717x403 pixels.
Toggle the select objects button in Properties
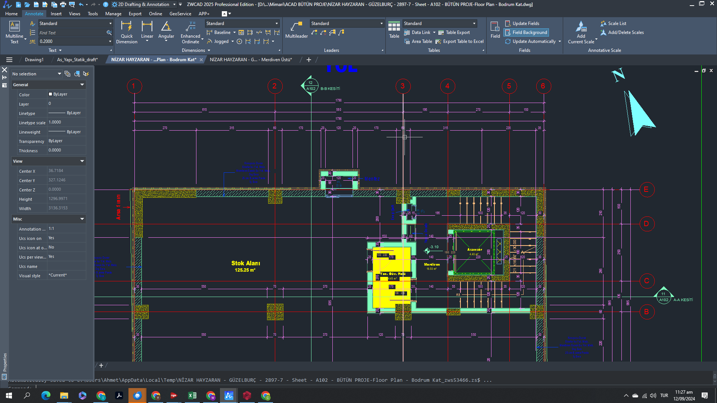point(77,74)
